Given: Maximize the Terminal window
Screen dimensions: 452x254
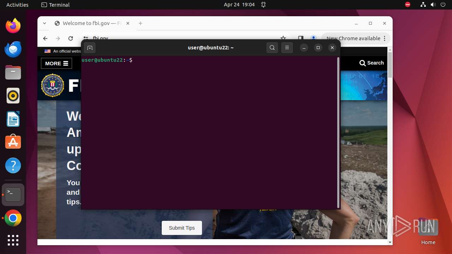Looking at the screenshot, I should tap(318, 48).
